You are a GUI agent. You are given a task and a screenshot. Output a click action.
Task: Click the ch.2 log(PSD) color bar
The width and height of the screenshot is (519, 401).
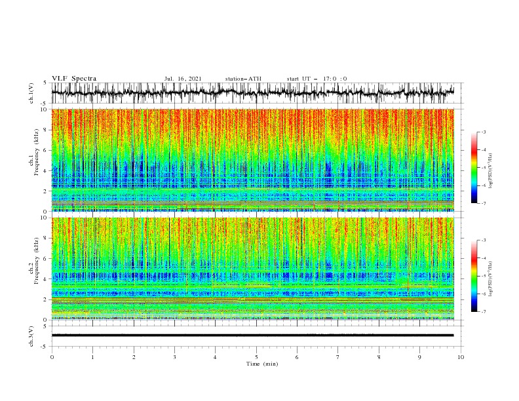tap(474, 276)
